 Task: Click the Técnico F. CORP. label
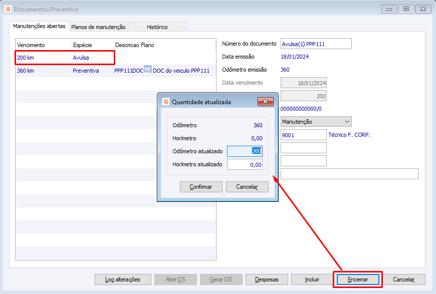(x=349, y=135)
